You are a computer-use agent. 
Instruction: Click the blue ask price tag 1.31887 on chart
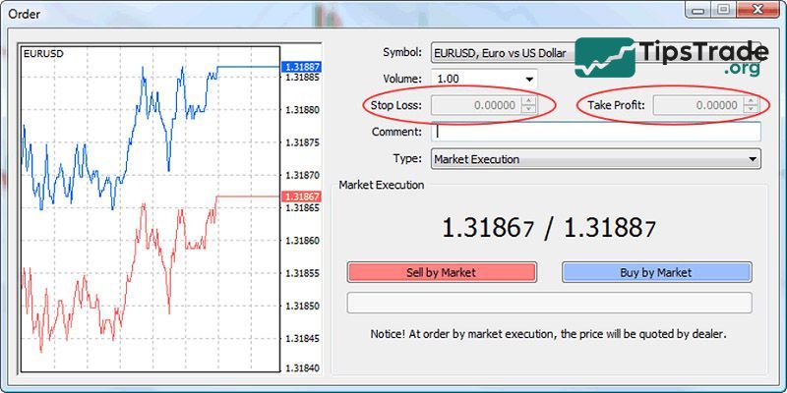tap(300, 67)
